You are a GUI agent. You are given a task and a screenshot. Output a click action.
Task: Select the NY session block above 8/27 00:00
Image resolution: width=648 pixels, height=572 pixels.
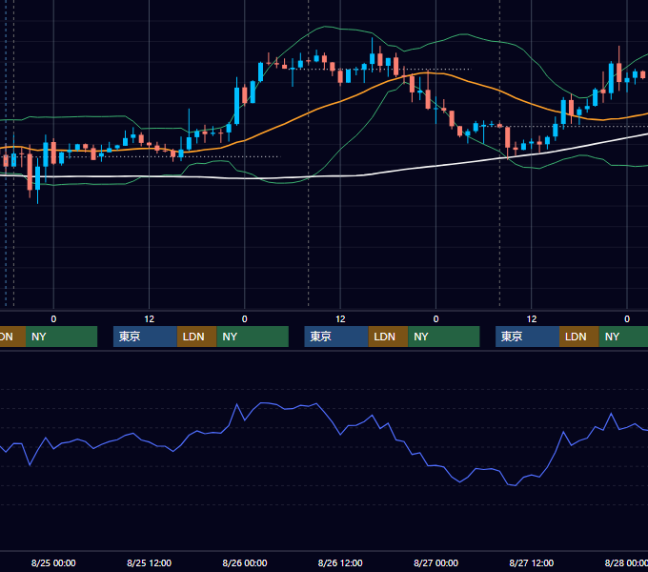click(444, 337)
